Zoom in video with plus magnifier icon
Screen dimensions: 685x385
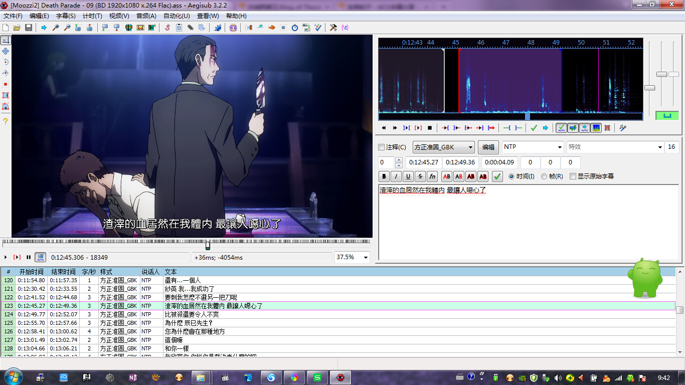click(56, 28)
